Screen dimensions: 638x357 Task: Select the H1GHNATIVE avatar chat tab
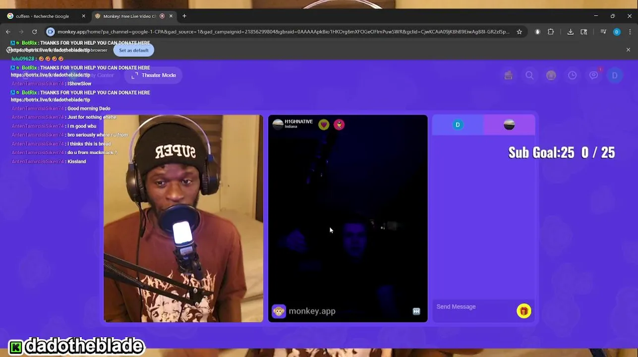pos(509,125)
